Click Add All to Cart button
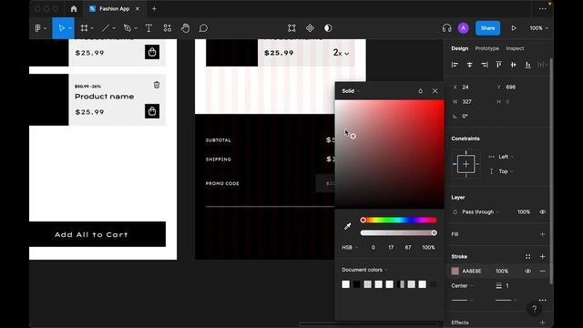The image size is (583, 328). [x=97, y=234]
